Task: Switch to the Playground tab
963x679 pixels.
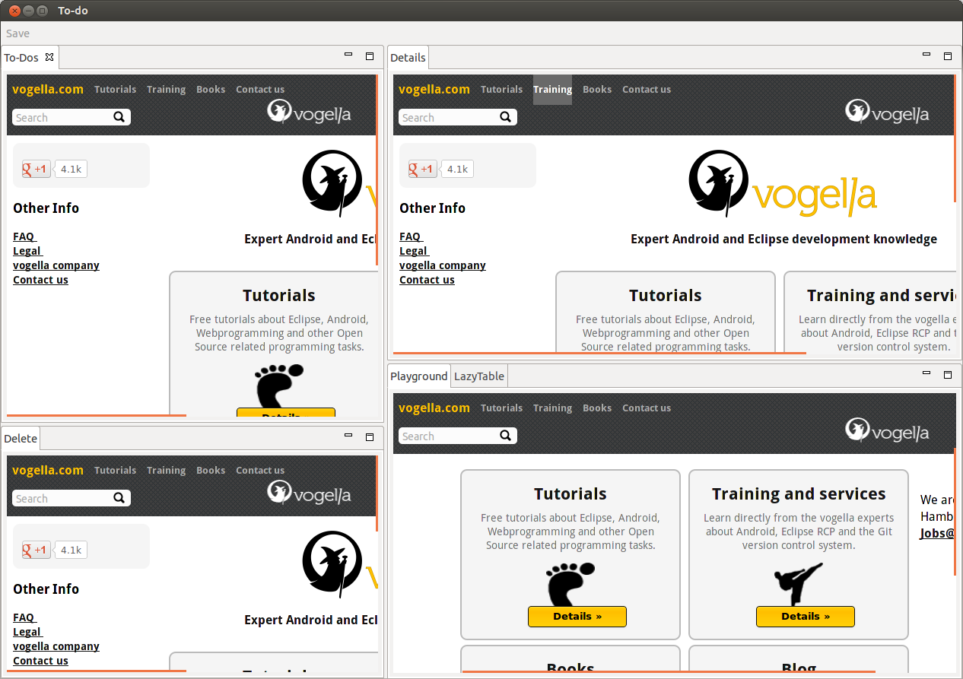Action: pyautogui.click(x=419, y=376)
